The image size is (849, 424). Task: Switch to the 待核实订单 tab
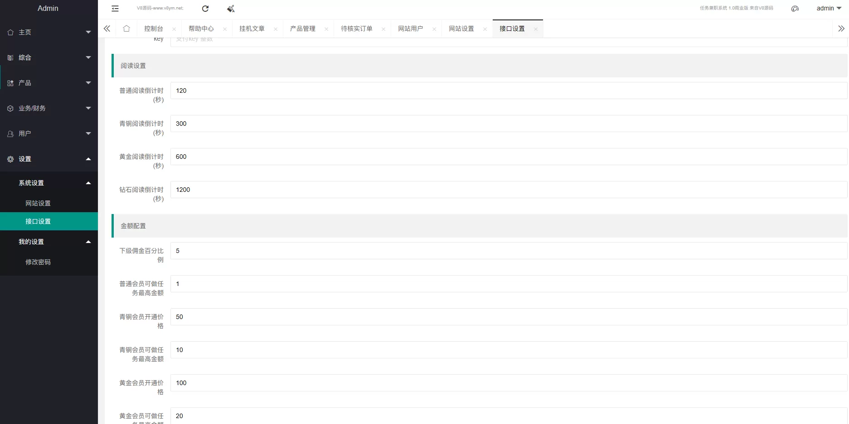coord(357,29)
